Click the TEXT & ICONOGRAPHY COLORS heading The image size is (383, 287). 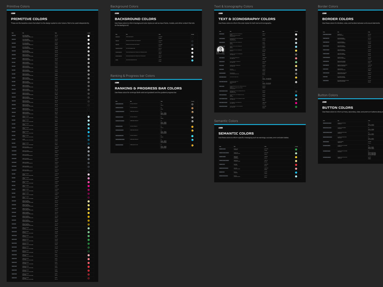coord(247,19)
